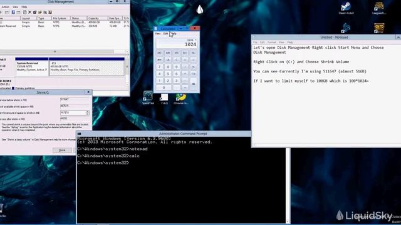This screenshot has width=401, height=225.
Task: Click the Delete X icon in Disk Management toolbar
Action: pyautogui.click(x=29, y=12)
